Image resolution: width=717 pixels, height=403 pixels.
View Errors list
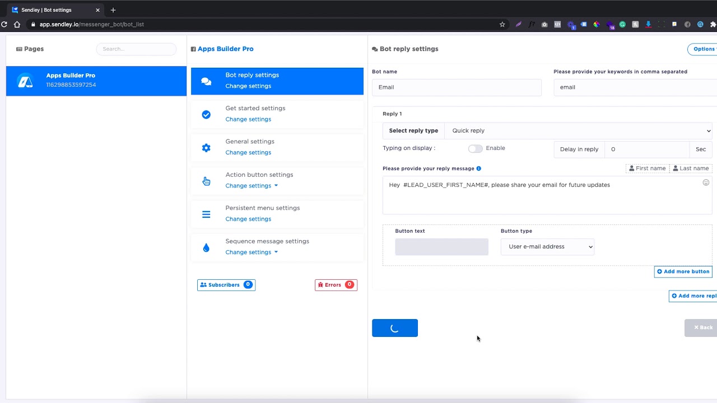[336, 285]
